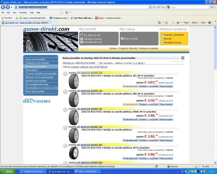Click Dostava in plačila link

click(148, 49)
